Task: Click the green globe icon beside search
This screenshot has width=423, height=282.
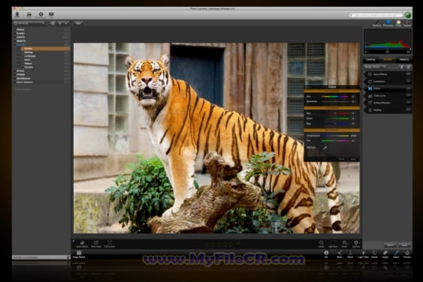Action: 408,15
